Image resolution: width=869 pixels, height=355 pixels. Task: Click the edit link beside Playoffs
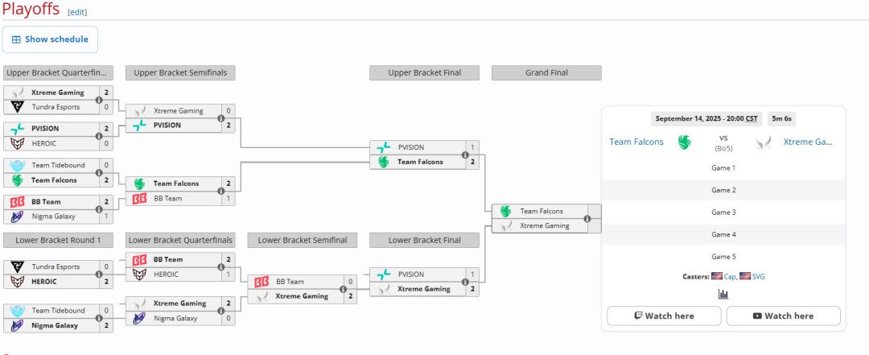coord(77,12)
